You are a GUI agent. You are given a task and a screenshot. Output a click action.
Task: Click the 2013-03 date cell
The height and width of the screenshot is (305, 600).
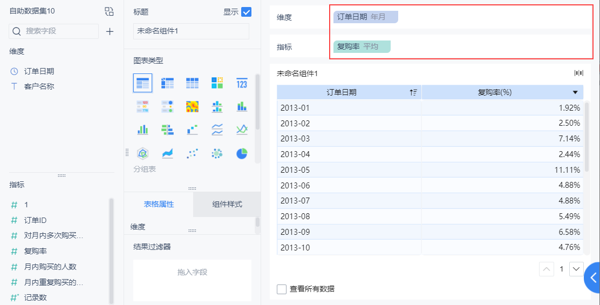[x=349, y=139]
